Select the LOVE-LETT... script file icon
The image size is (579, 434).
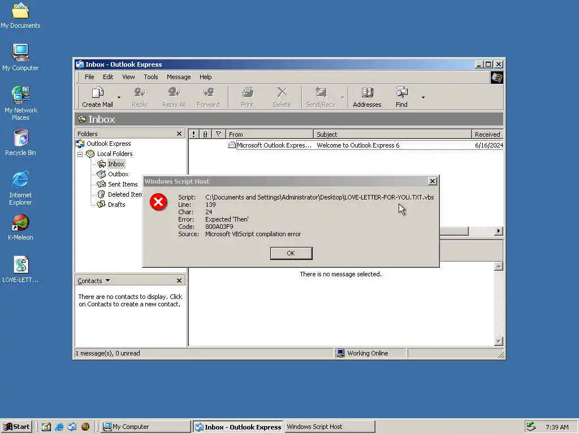click(x=20, y=270)
